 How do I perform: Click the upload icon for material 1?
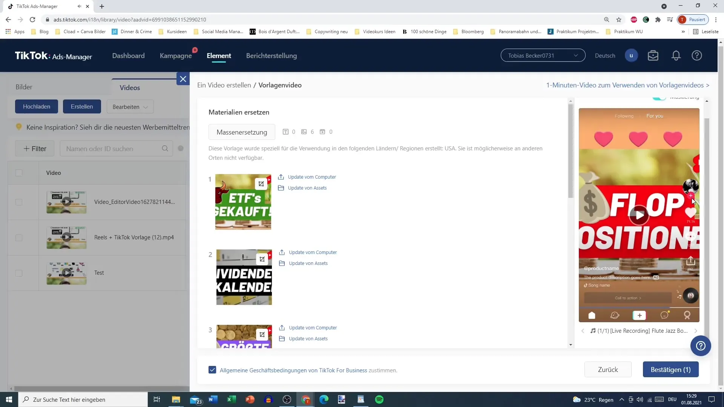click(x=281, y=177)
